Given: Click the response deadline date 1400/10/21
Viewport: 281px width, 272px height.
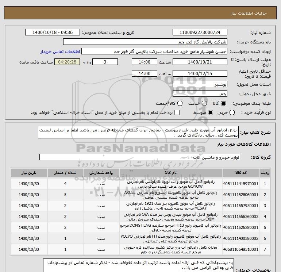Looking at the screenshot, I should [x=200, y=62].
